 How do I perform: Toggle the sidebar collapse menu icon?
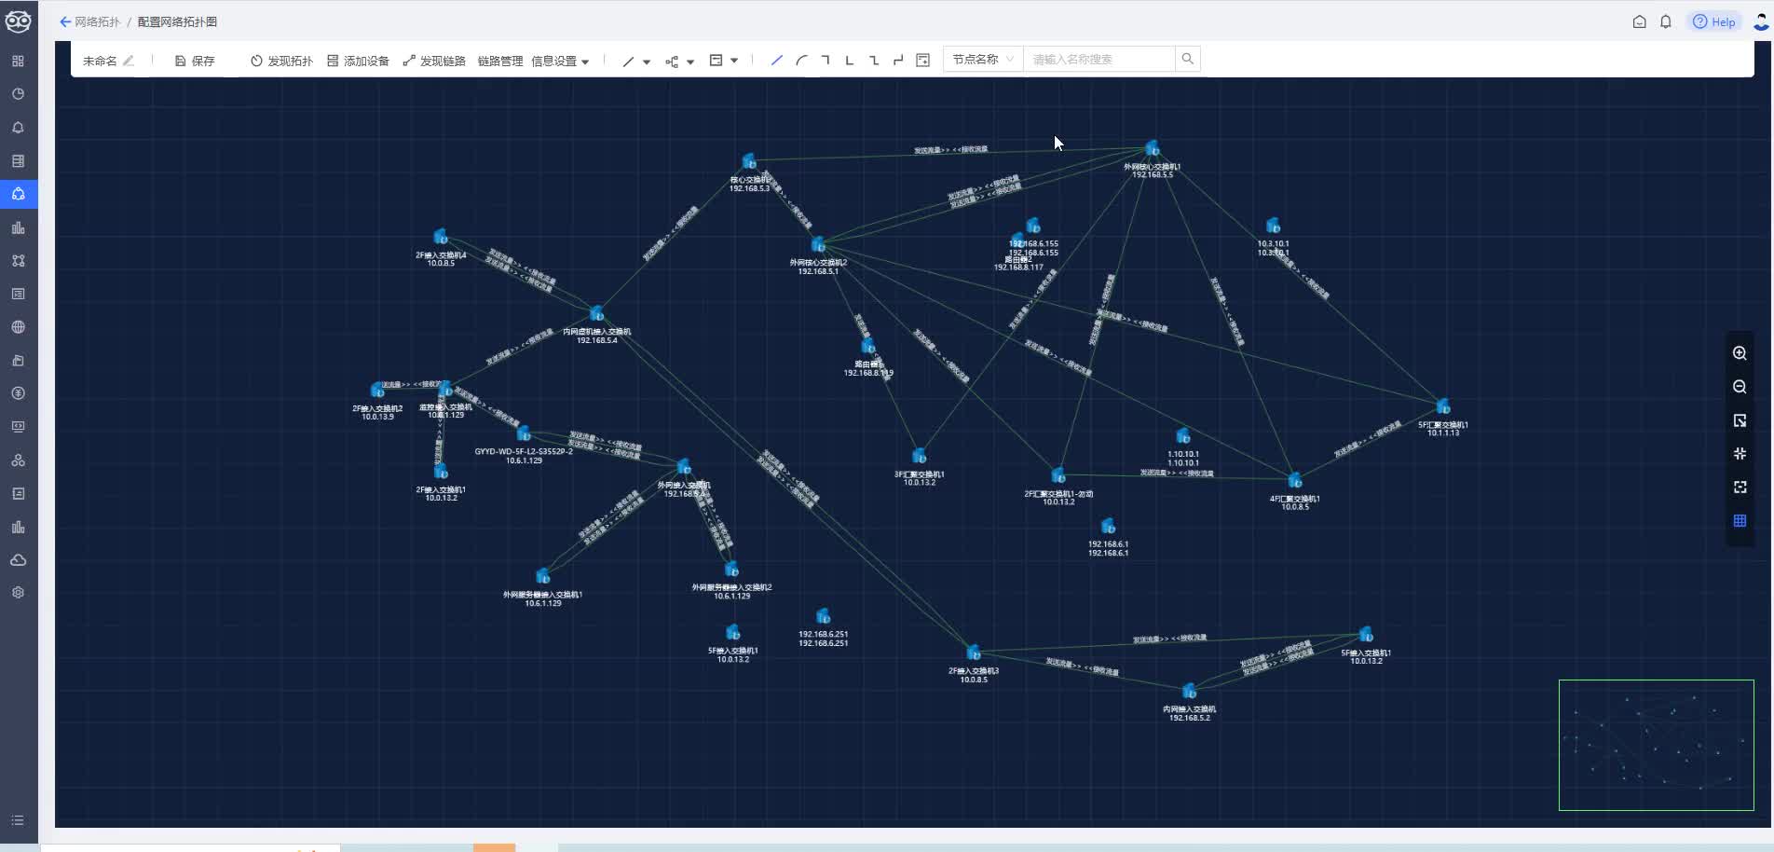[18, 820]
